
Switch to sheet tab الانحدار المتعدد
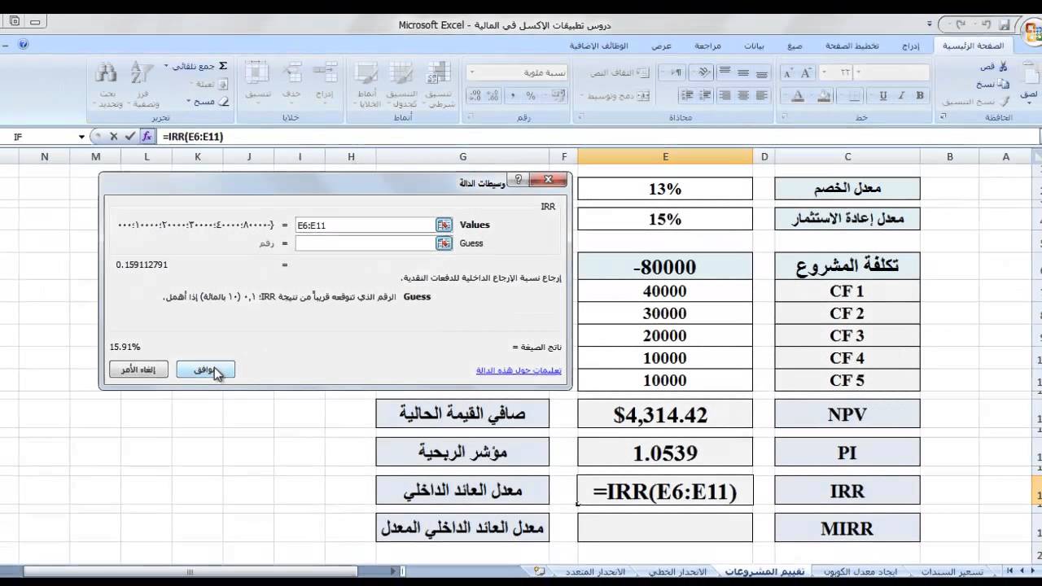[x=593, y=571]
